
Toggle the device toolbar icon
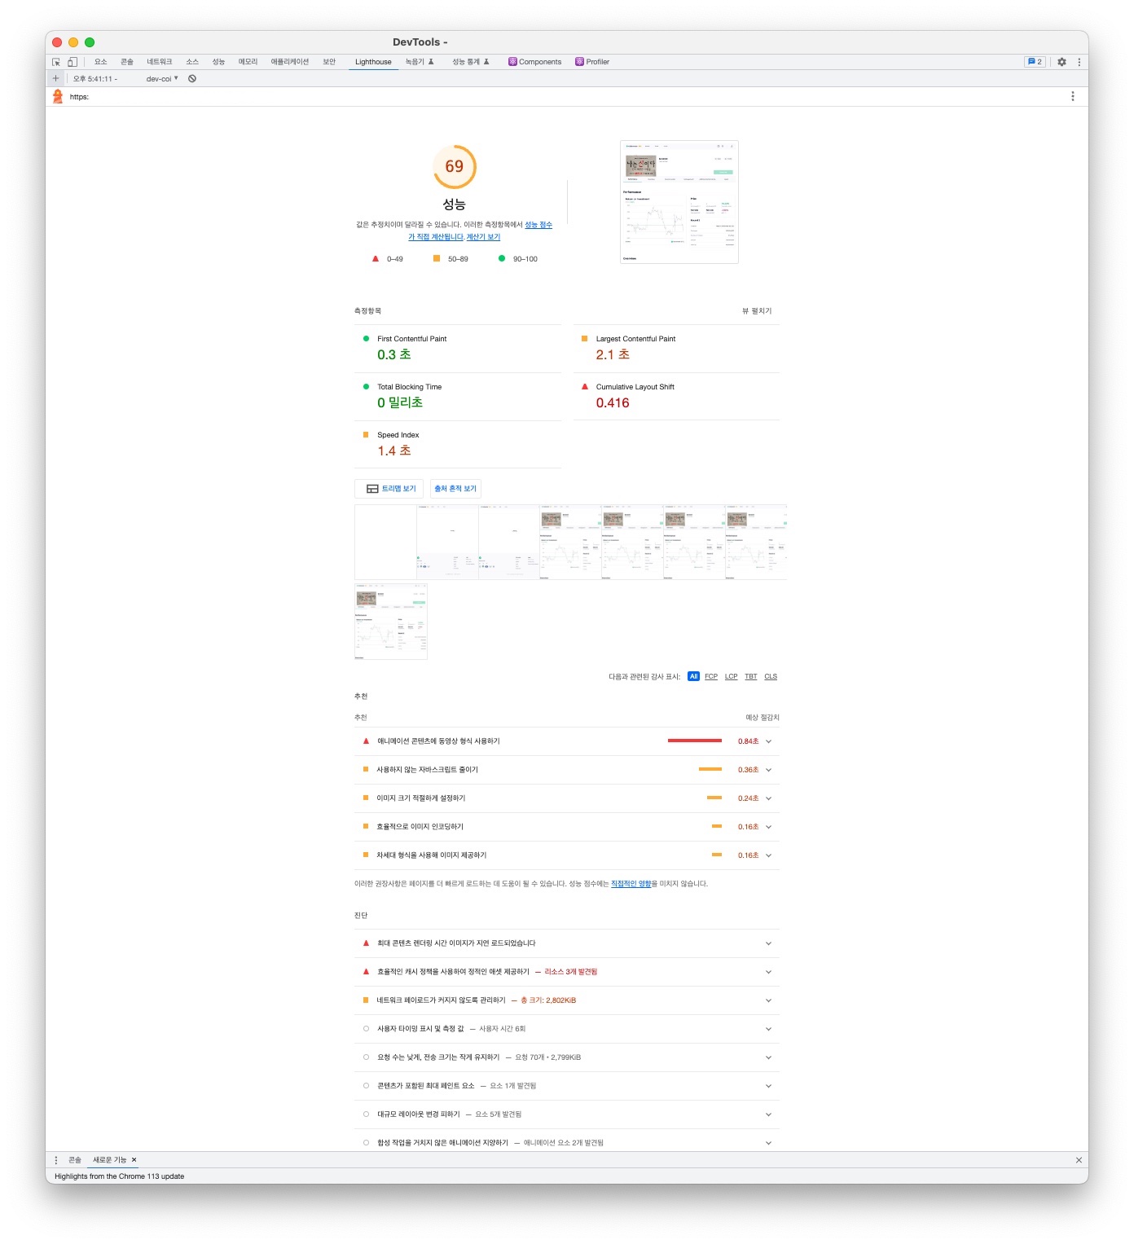tap(72, 62)
